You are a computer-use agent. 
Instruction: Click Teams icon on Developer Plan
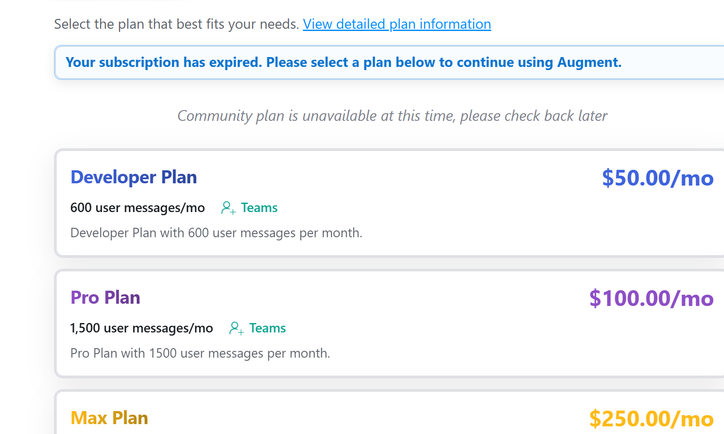(228, 208)
